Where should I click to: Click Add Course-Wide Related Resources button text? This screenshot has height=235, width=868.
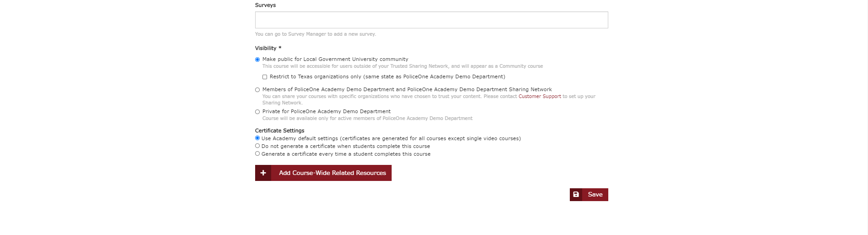[x=333, y=173]
